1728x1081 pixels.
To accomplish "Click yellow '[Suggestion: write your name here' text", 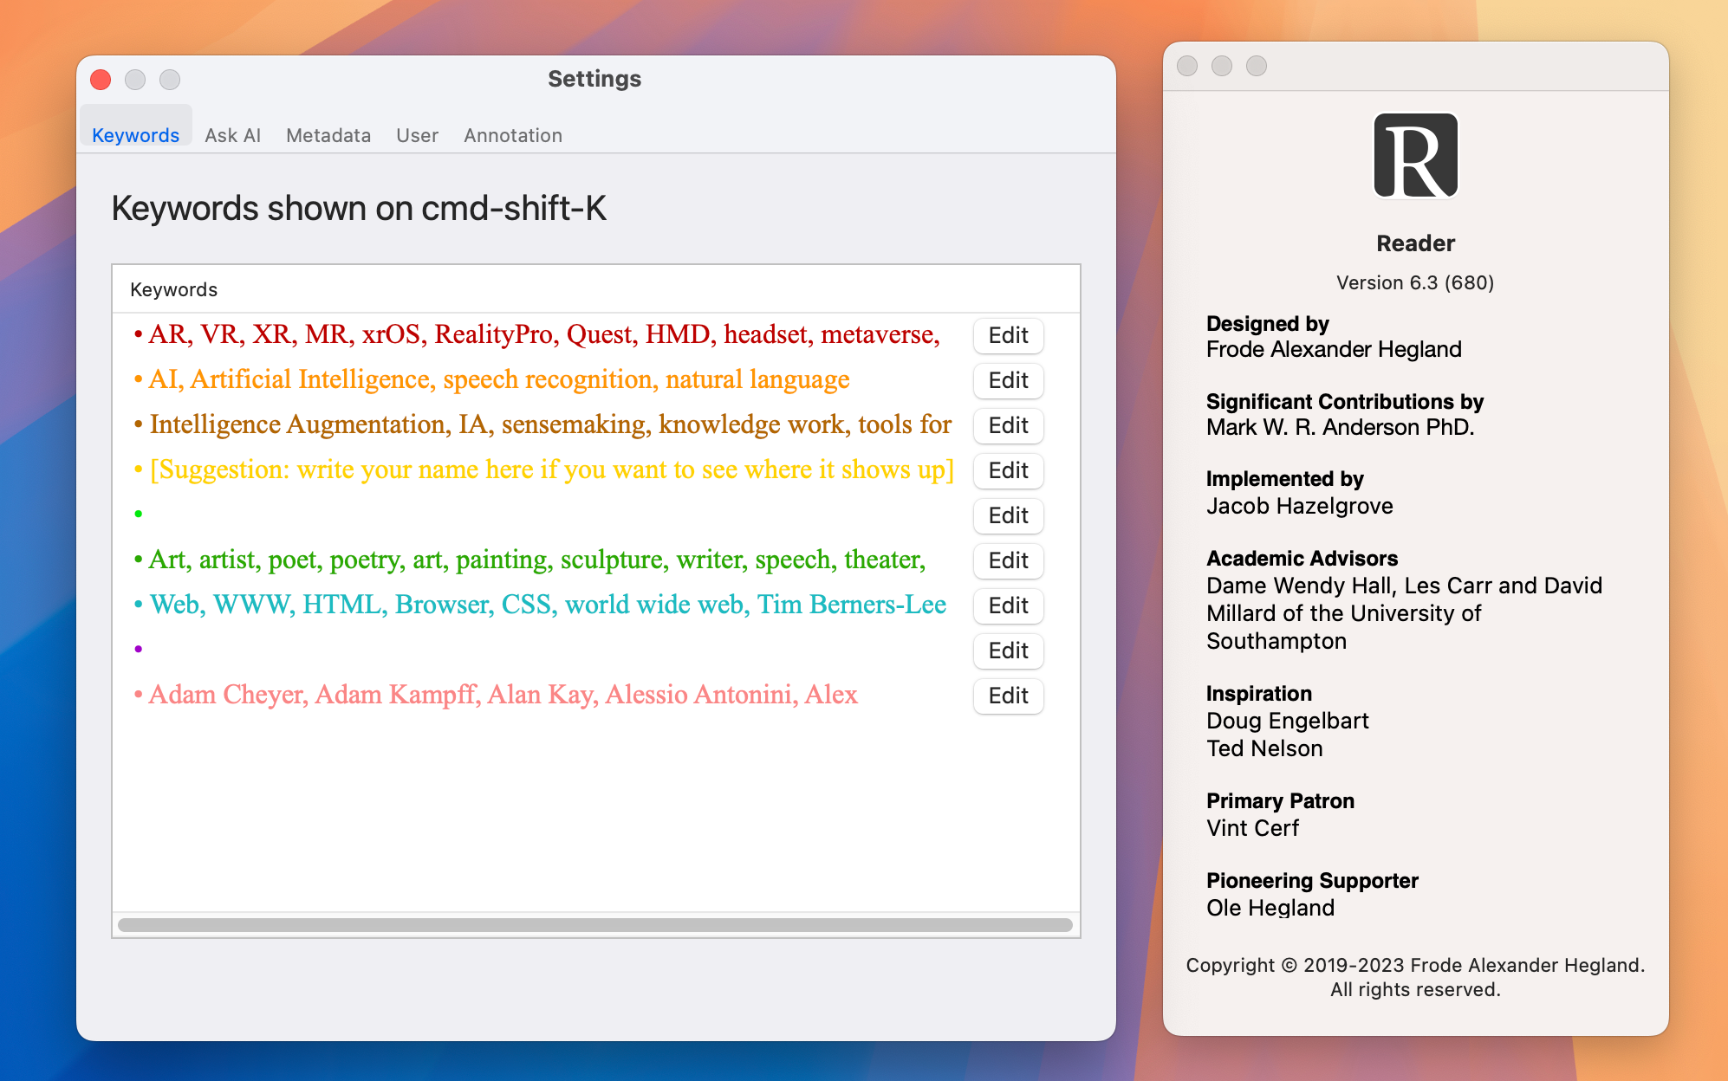I will pyautogui.click(x=341, y=469).
